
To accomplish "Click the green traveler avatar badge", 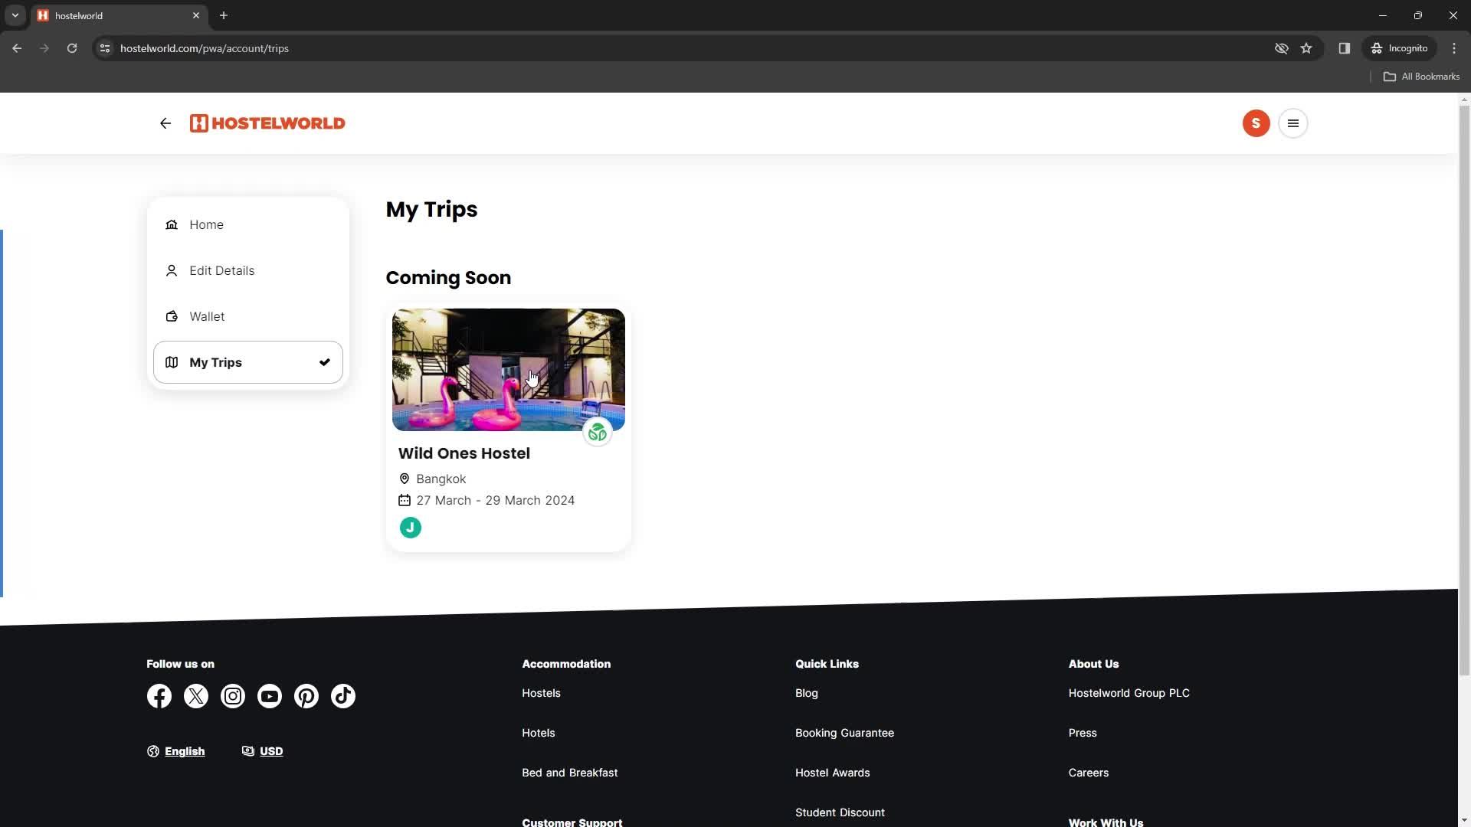I will (x=410, y=527).
